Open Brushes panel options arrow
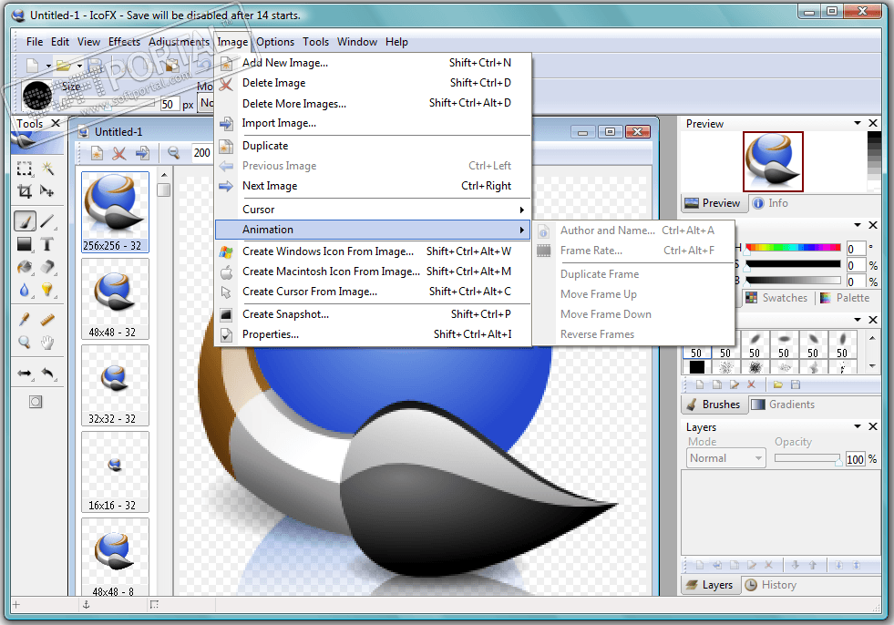Image resolution: width=894 pixels, height=625 pixels. (x=857, y=320)
